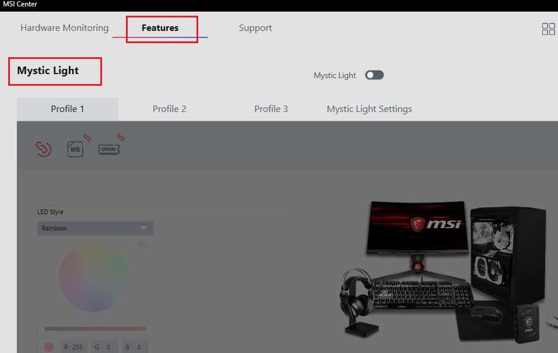Select the MB motherboard device icon

tap(75, 149)
